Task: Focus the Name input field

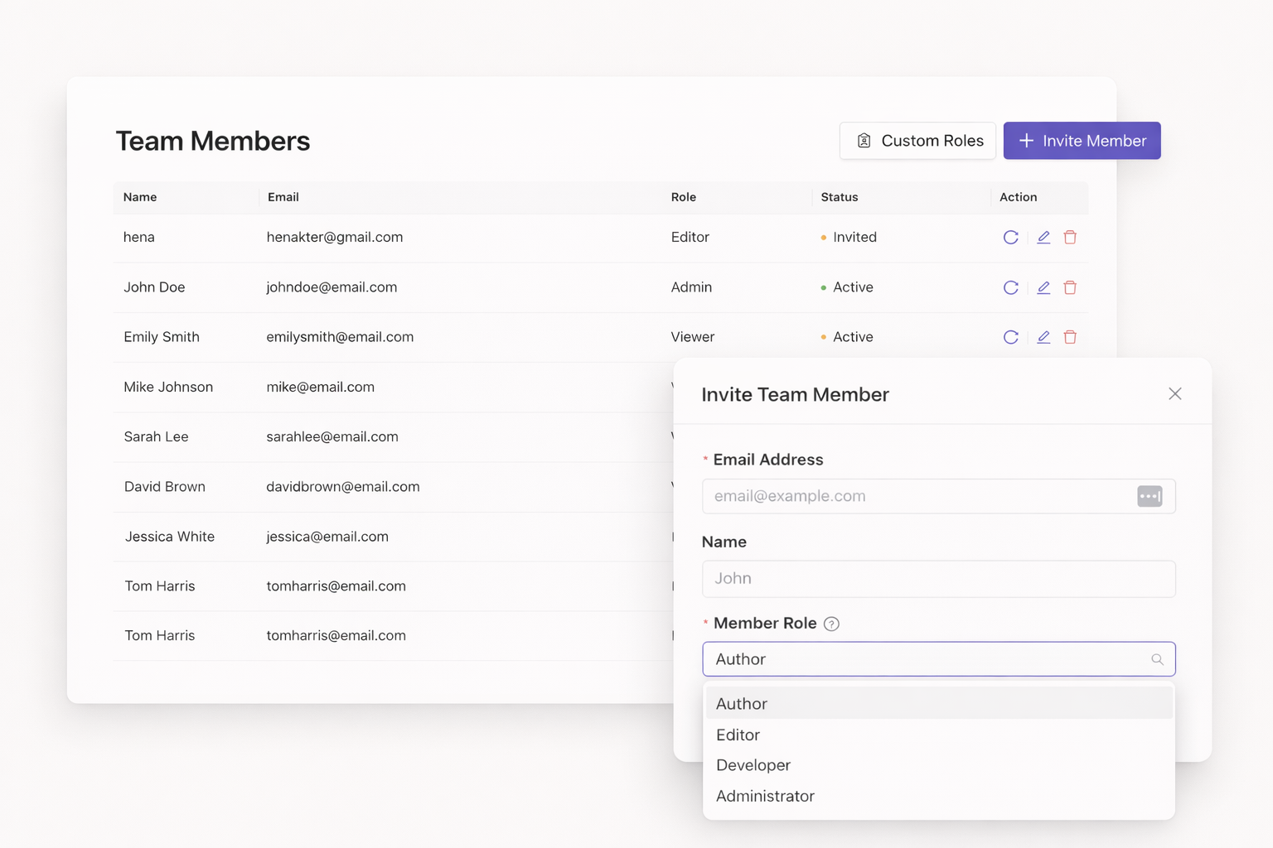Action: point(938,579)
